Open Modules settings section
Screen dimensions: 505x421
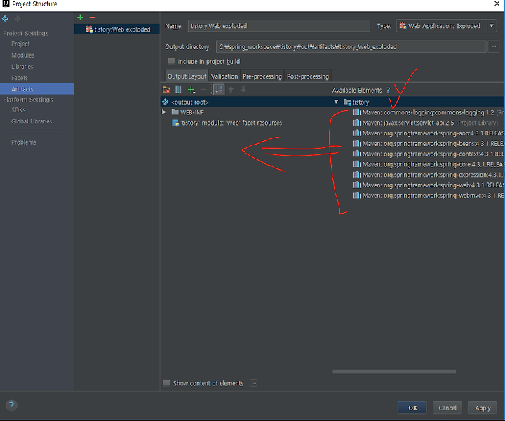pos(22,55)
